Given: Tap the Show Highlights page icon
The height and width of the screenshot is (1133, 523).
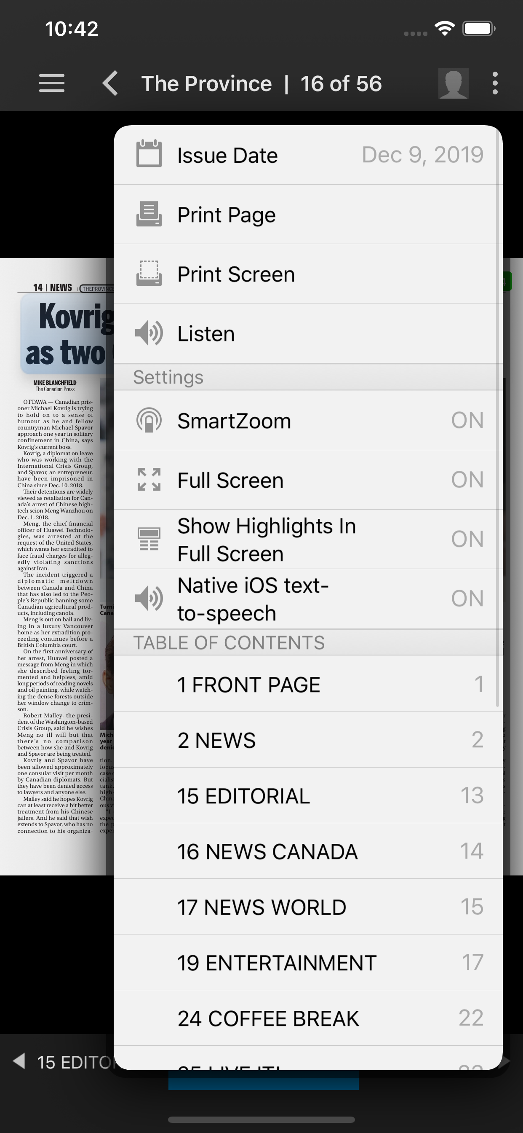Looking at the screenshot, I should point(149,539).
